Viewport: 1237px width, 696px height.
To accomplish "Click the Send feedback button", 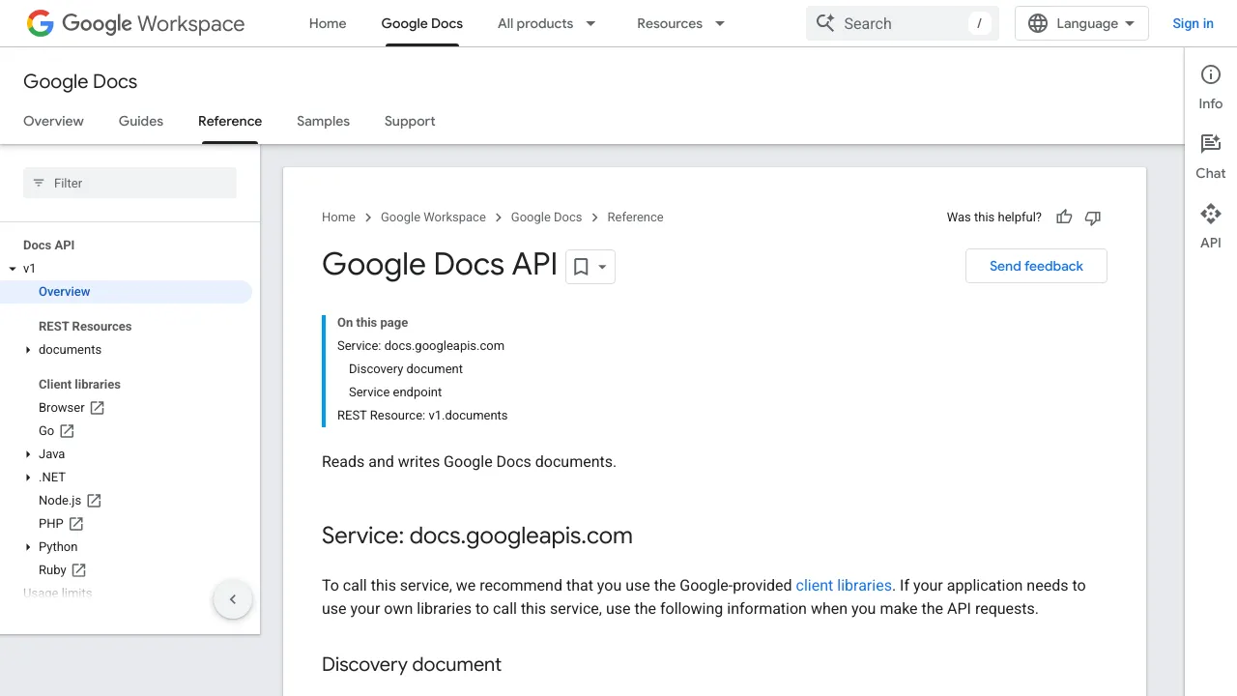I will (1036, 266).
